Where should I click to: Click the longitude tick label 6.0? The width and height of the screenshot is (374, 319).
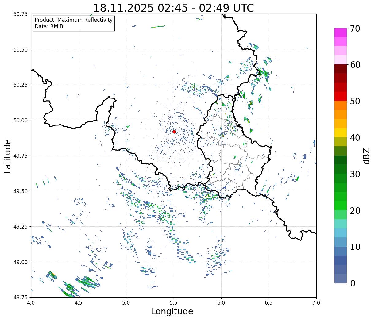point(221,303)
